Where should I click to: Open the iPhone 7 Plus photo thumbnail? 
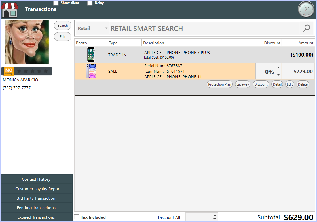[91, 55]
